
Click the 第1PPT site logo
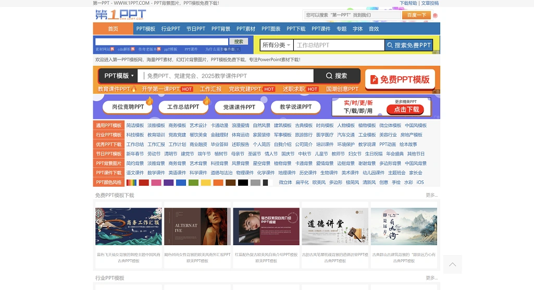(120, 15)
